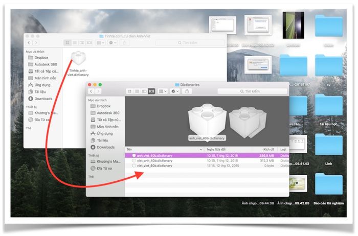Go back in the Dictionaries window

click(x=92, y=91)
